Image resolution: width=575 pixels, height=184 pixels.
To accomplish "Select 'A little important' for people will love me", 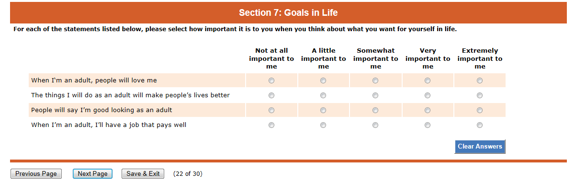I will pos(323,80).
